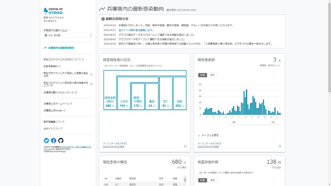Select 累計 toggle in 陽性患者数 card
Image resolution: width=331 pixels, height=186 pixels.
click(x=213, y=75)
